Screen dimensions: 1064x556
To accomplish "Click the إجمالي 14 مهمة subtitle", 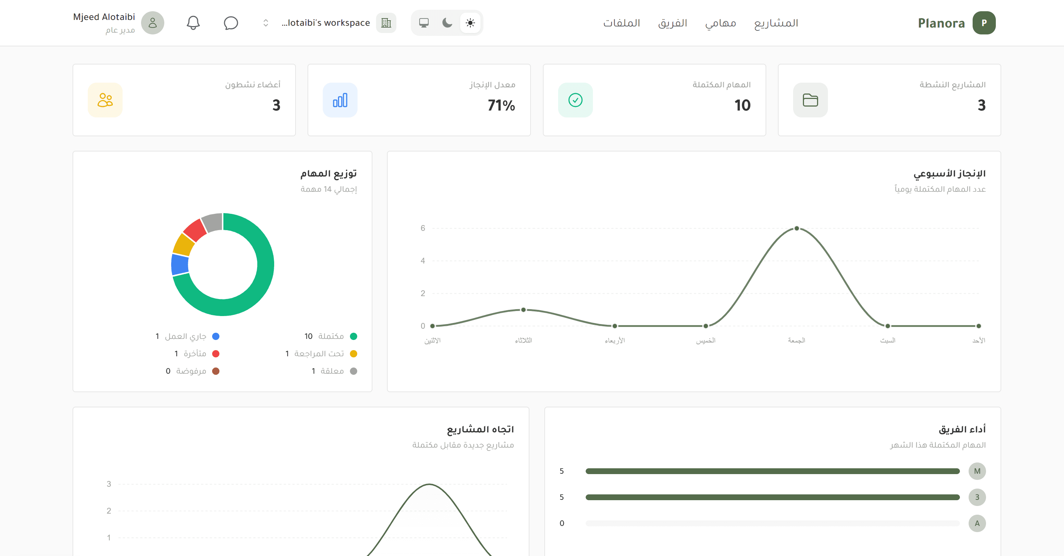I will pyautogui.click(x=328, y=189).
